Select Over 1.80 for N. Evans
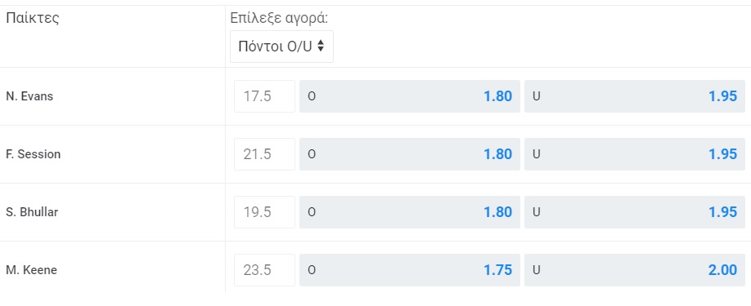751x306 pixels. [410, 96]
